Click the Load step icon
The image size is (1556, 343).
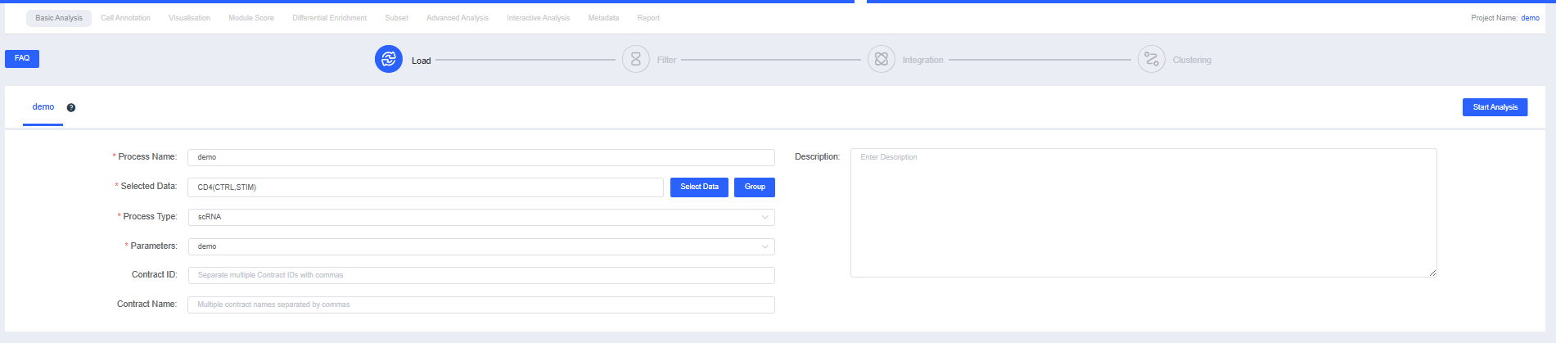point(388,59)
